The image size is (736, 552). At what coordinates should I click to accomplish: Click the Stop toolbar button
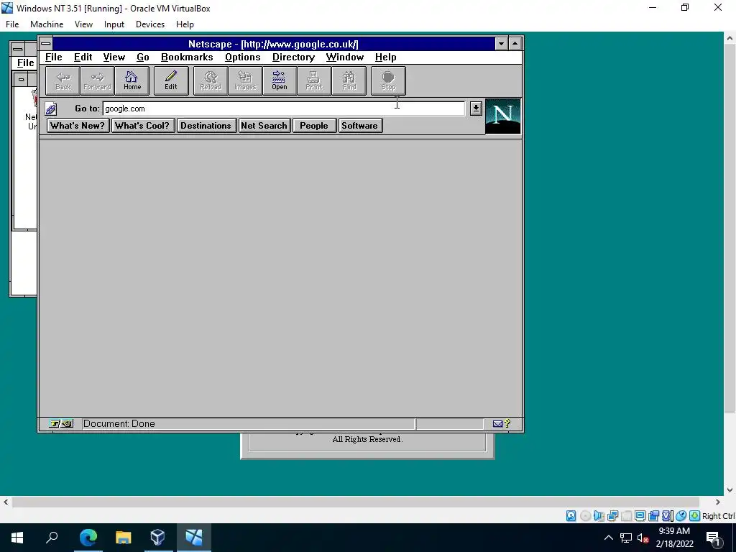tap(388, 80)
